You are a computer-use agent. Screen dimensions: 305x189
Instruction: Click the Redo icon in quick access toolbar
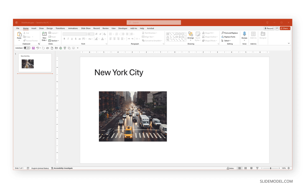[x=43, y=48]
